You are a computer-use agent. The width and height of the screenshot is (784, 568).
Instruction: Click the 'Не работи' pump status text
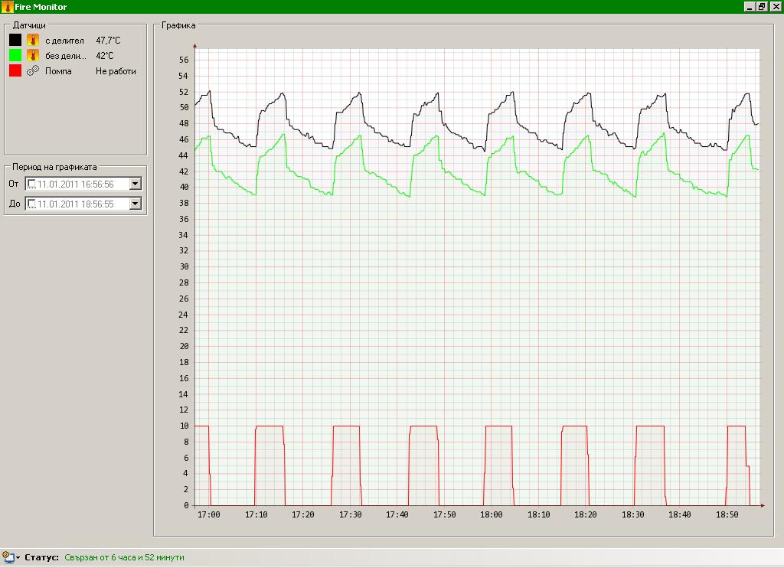click(116, 71)
